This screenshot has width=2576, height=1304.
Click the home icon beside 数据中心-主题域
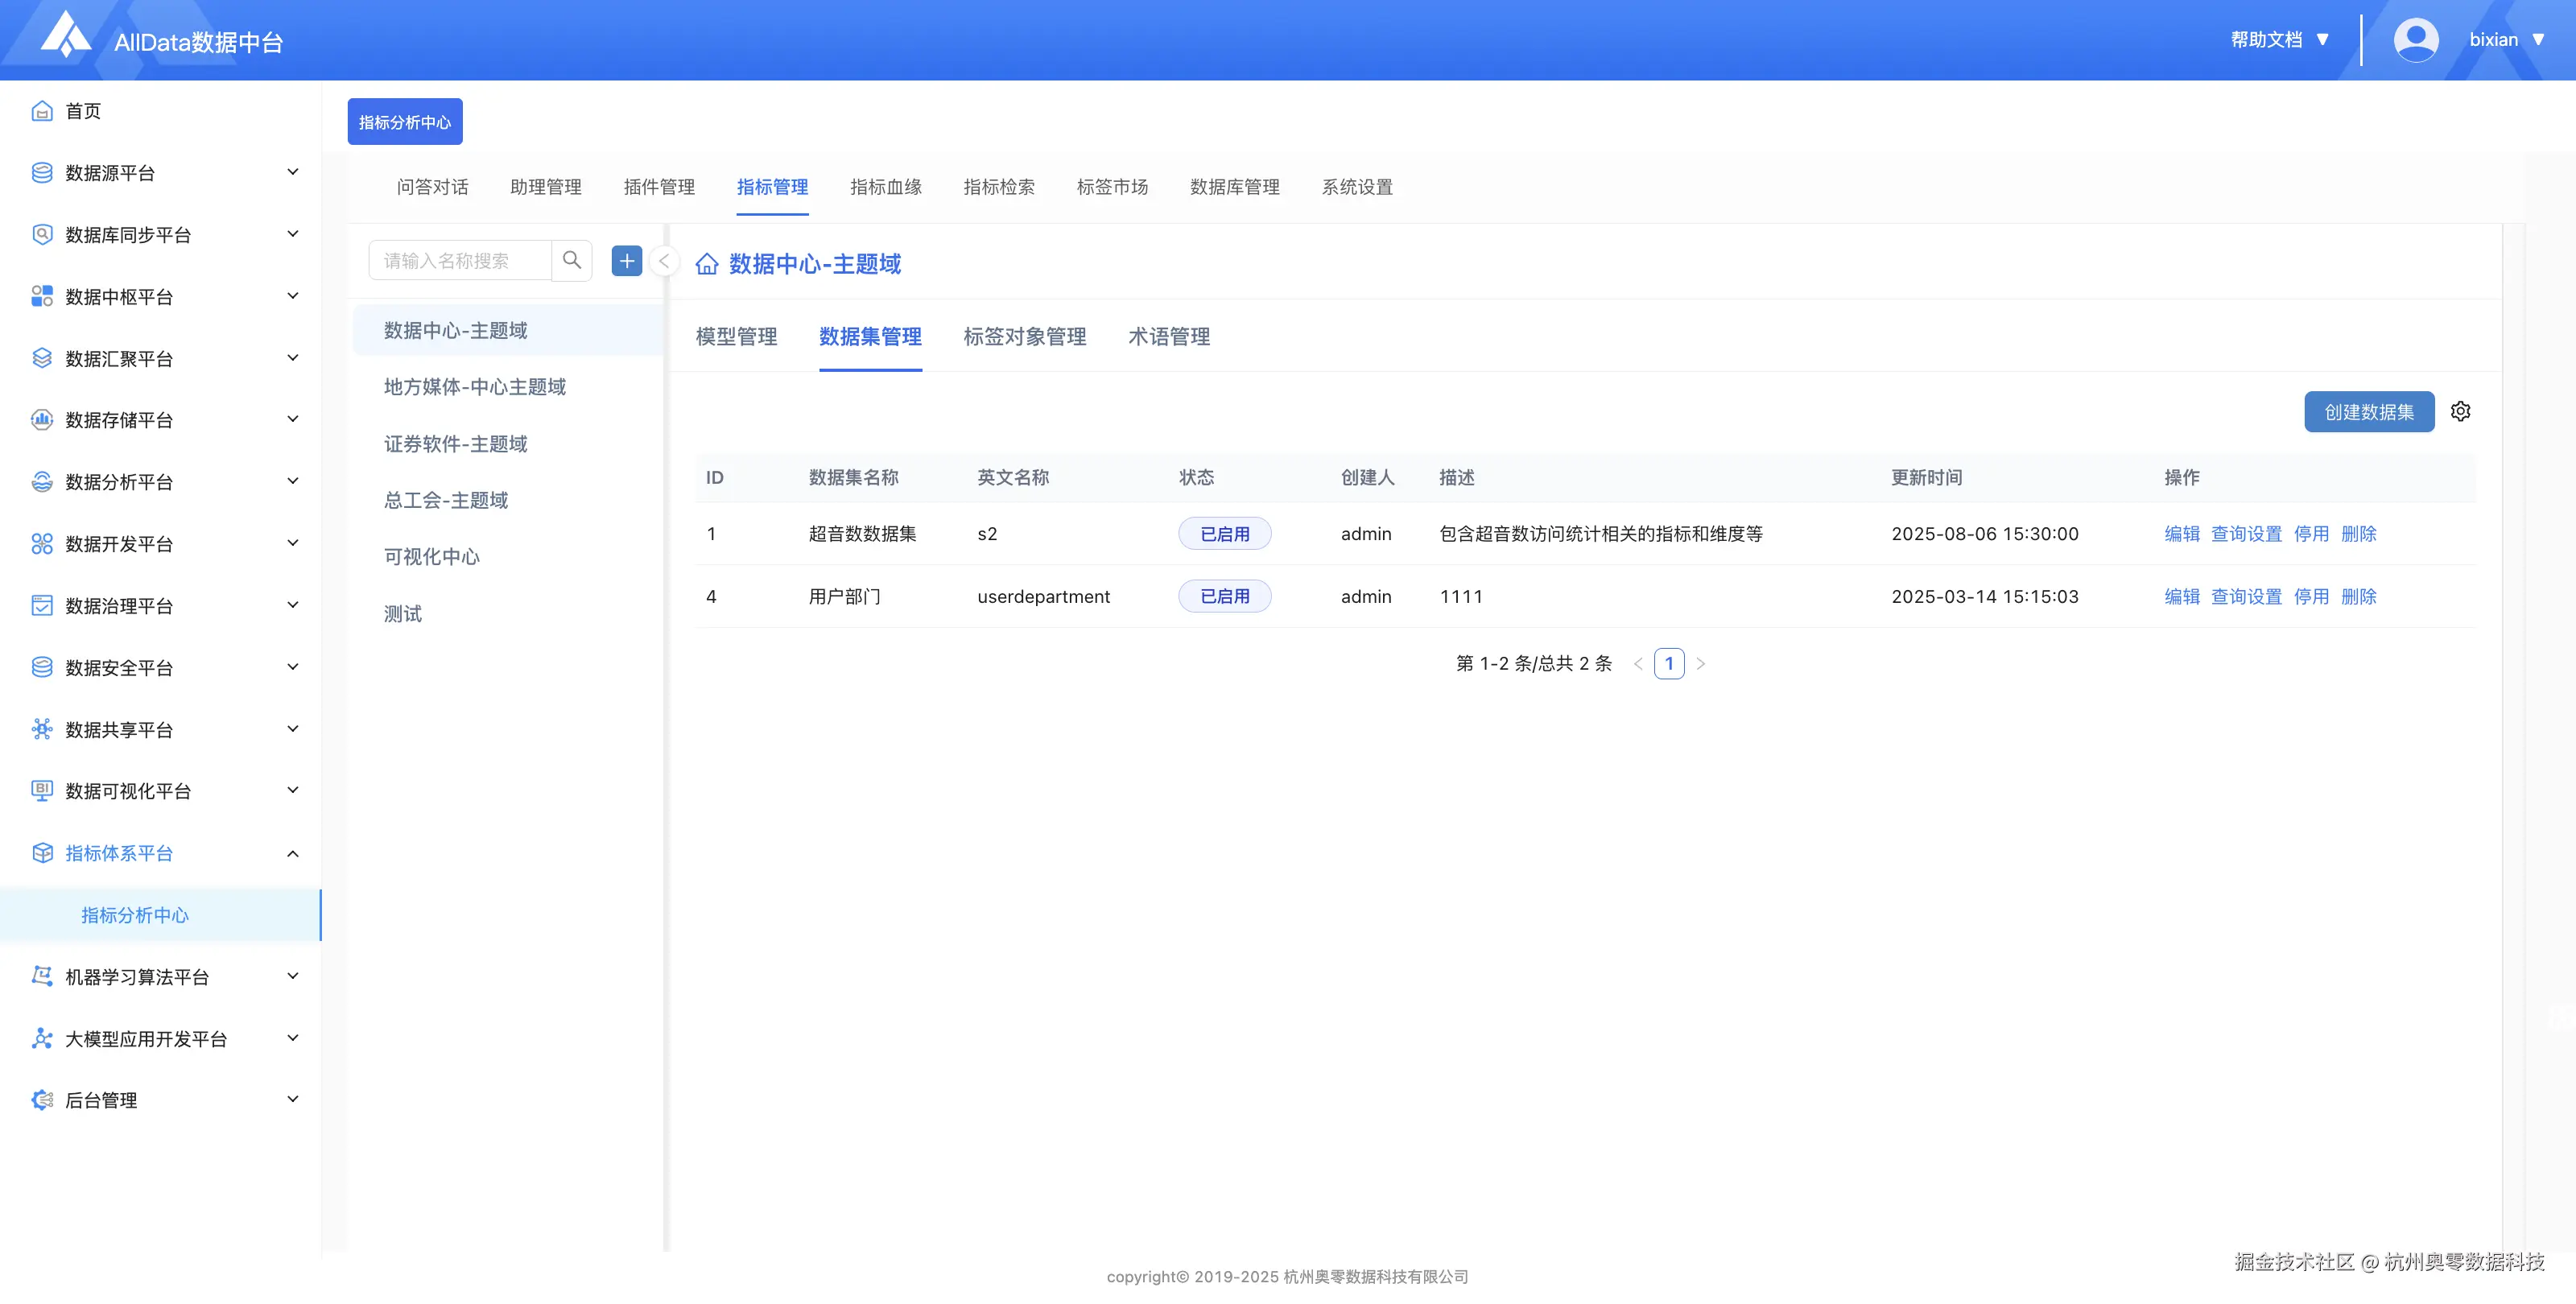click(x=707, y=264)
